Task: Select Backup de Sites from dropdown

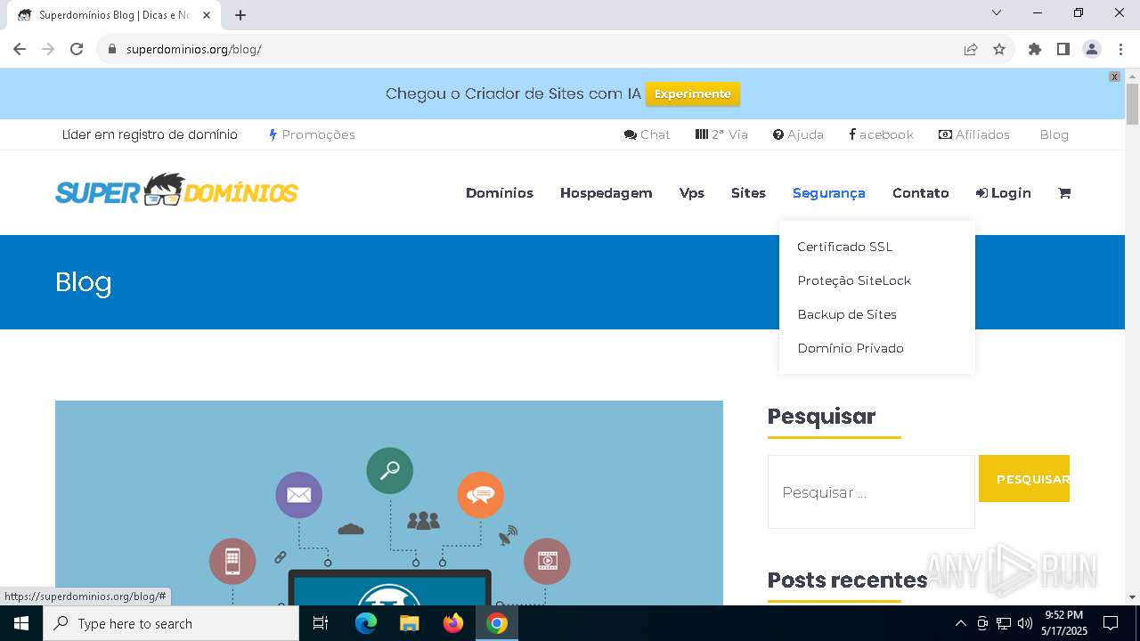Action: [847, 314]
